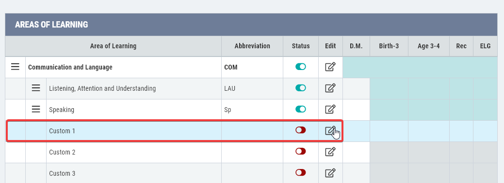Screen dimensions: 504x183
Task: Grab the Communication and Language reorder handle
Action: pyautogui.click(x=15, y=67)
